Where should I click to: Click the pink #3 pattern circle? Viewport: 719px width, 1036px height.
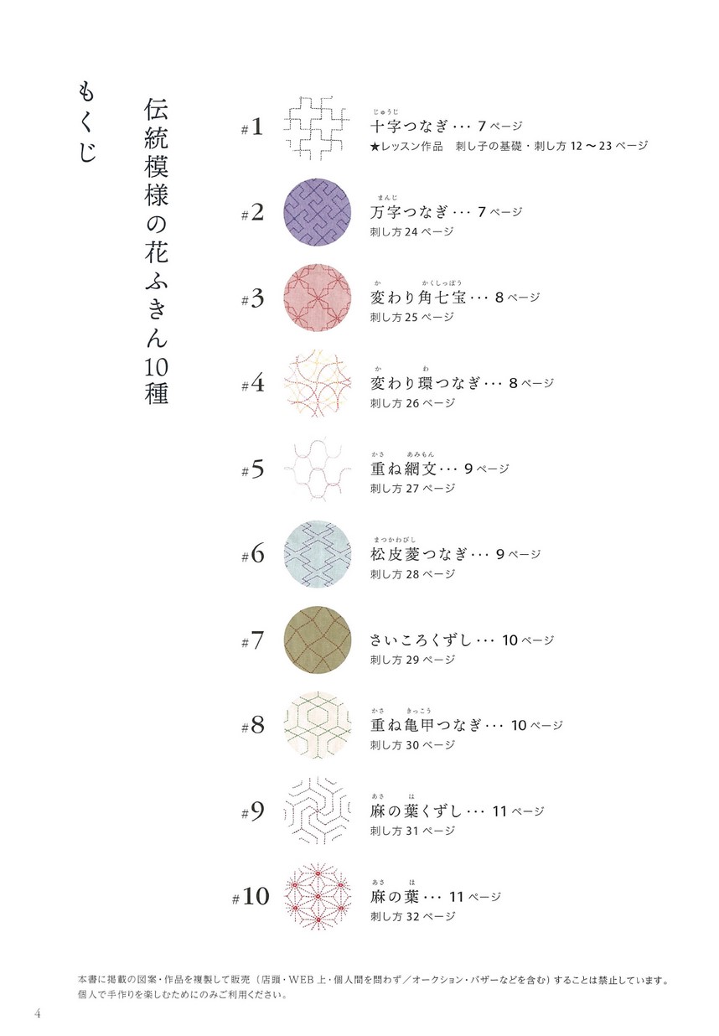[317, 298]
